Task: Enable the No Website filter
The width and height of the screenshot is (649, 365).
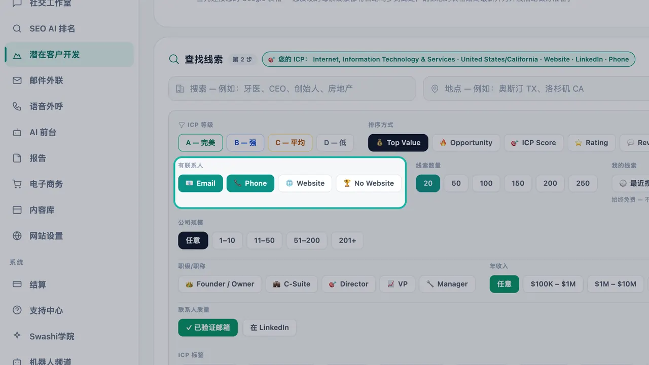Action: click(x=369, y=183)
